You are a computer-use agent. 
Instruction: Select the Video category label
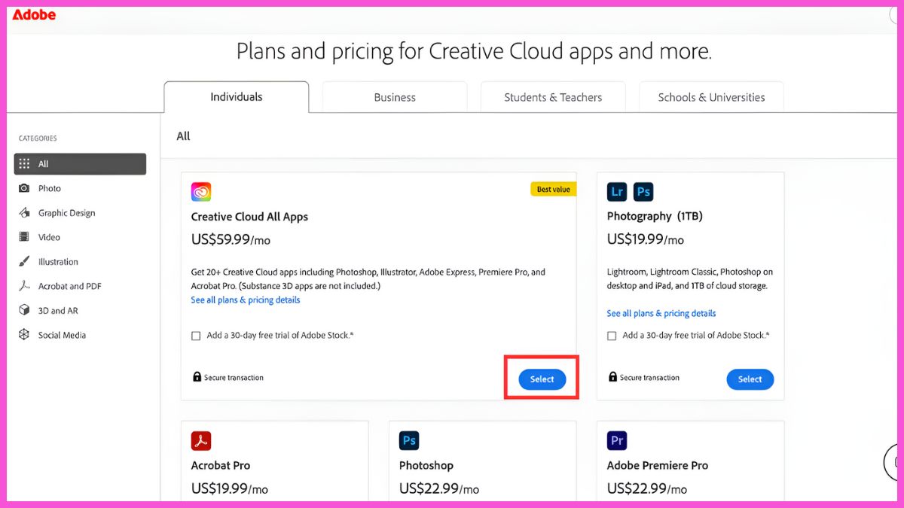[49, 237]
